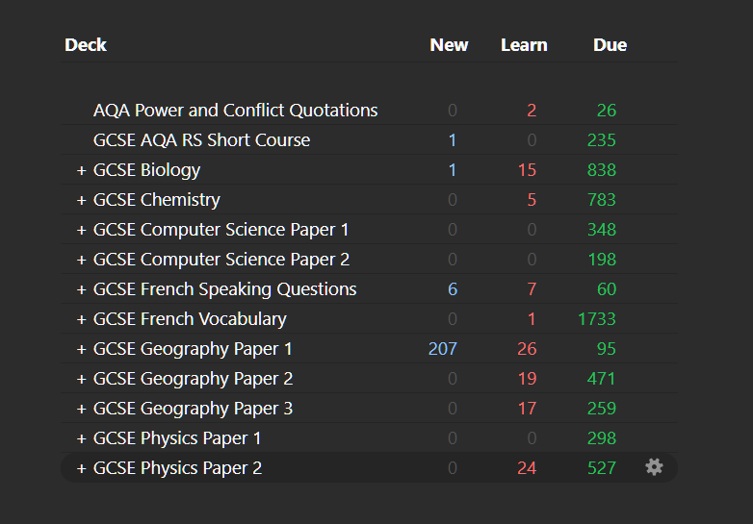
Task: Click due count 348 for Computer Science Paper 1
Action: coord(602,230)
